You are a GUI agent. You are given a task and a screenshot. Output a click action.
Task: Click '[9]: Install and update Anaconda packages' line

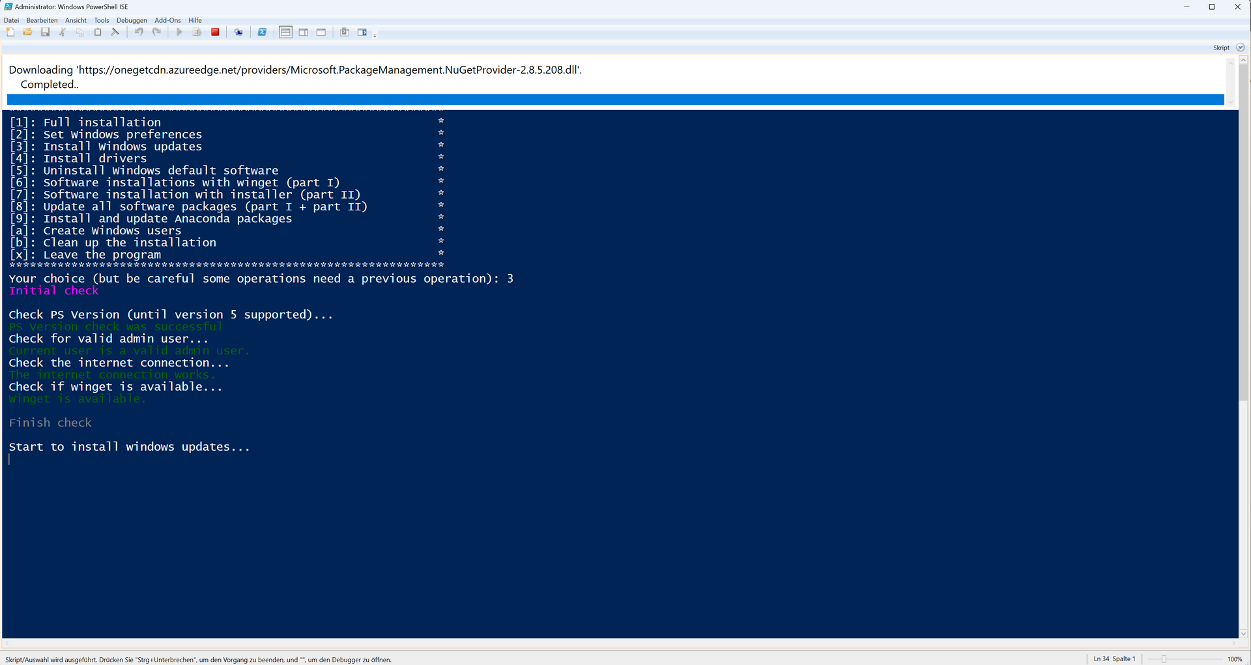click(x=151, y=219)
